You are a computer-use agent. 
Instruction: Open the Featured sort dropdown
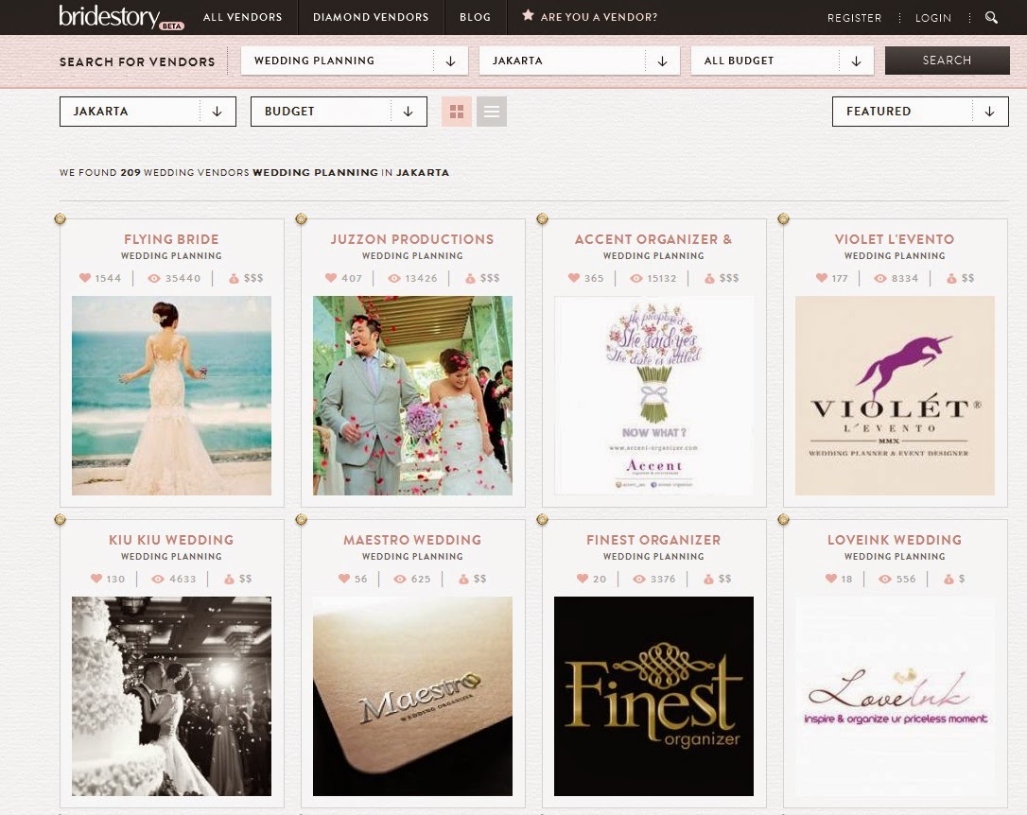[920, 112]
